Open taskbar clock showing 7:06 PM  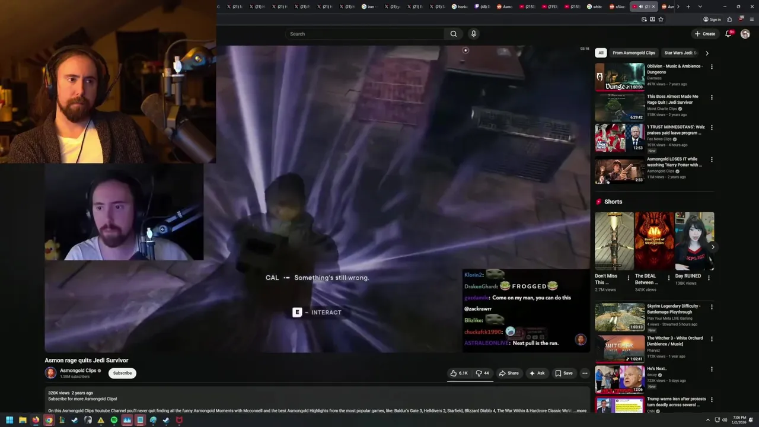(738, 420)
